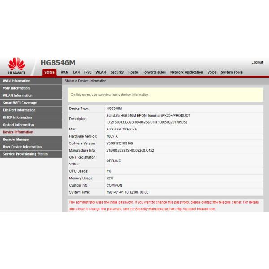Show Optical Information page
269x269 pixels.
(31, 125)
